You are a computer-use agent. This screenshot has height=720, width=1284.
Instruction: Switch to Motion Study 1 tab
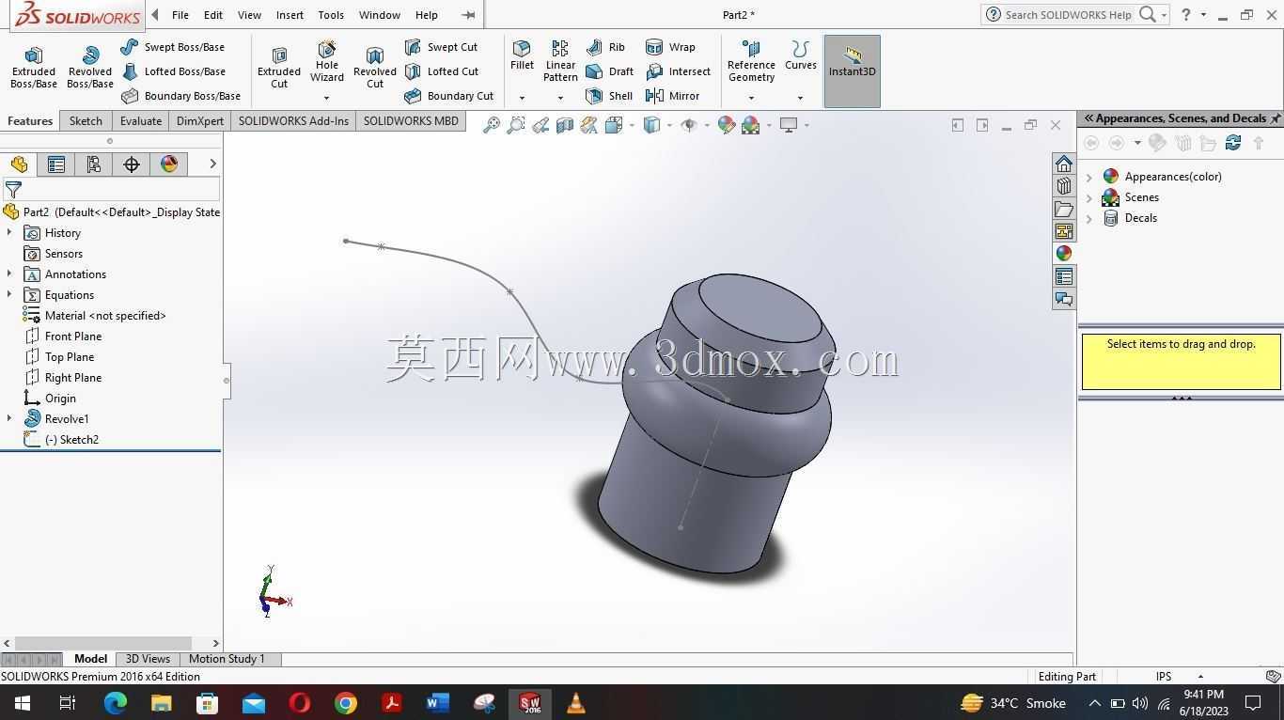coord(227,659)
